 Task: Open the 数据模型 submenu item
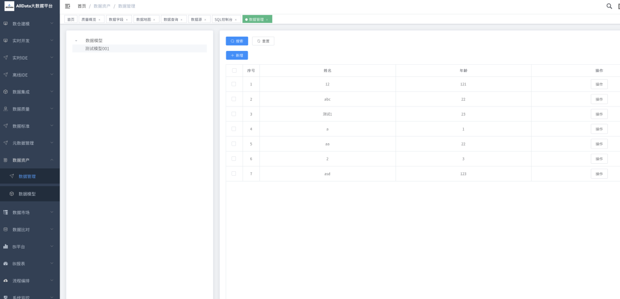point(27,194)
